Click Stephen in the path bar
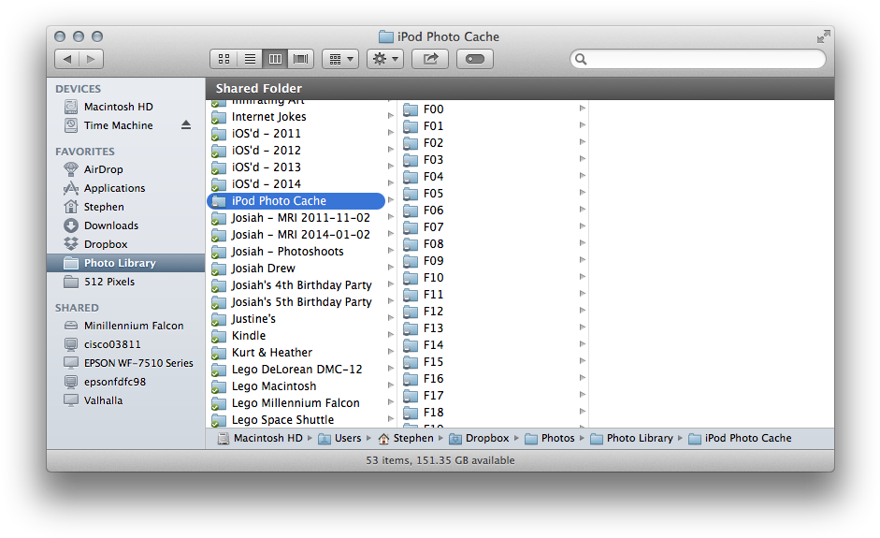The image size is (880, 538). point(406,438)
